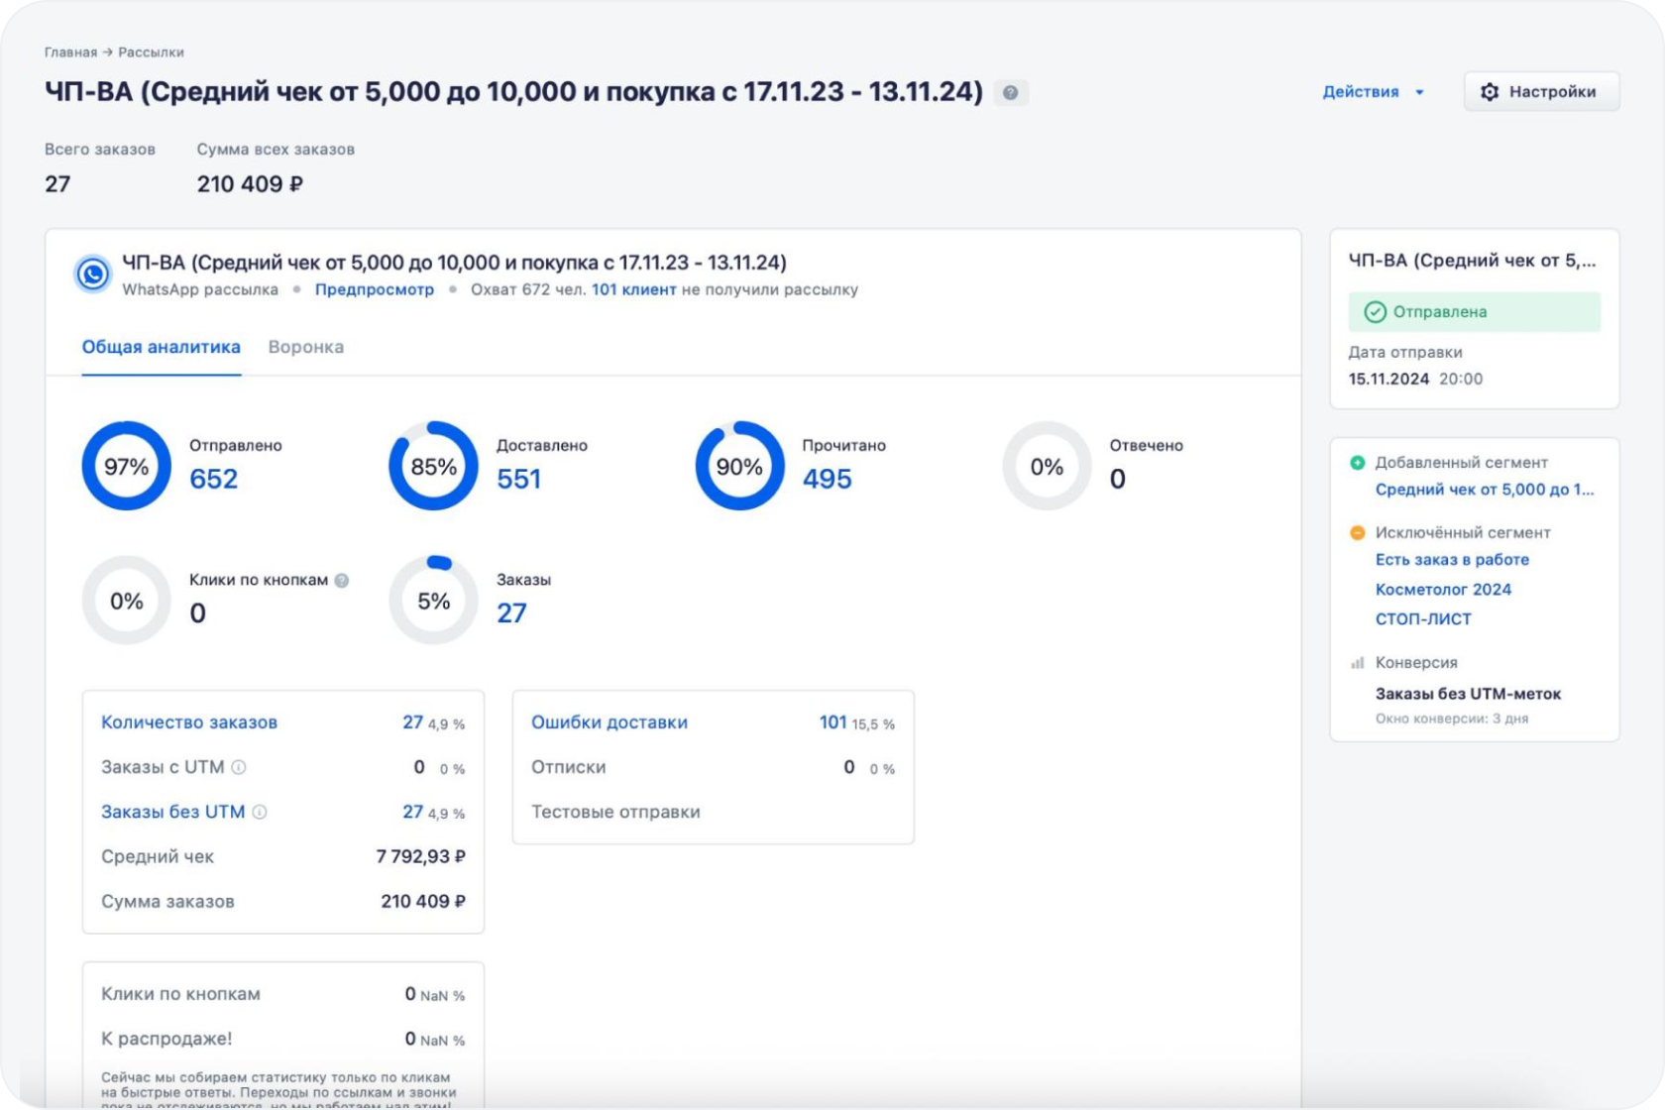Navigate to Рассылки via breadcrumb
The image size is (1665, 1110).
pyautogui.click(x=151, y=53)
